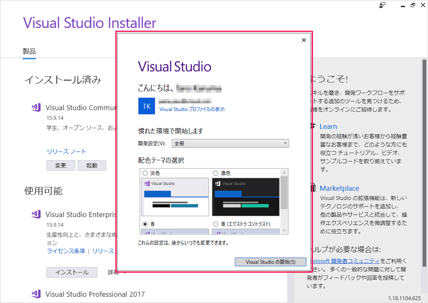Open the 開発設定 dropdown showing 全般
The height and width of the screenshot is (303, 428).
coord(230,143)
